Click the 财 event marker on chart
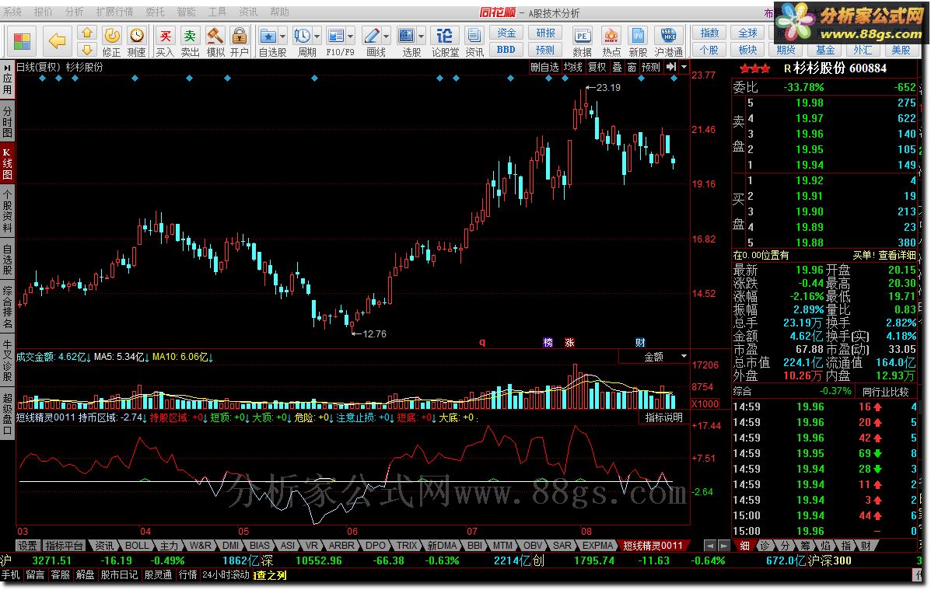Viewport: 931px width, 590px height. pyautogui.click(x=640, y=343)
